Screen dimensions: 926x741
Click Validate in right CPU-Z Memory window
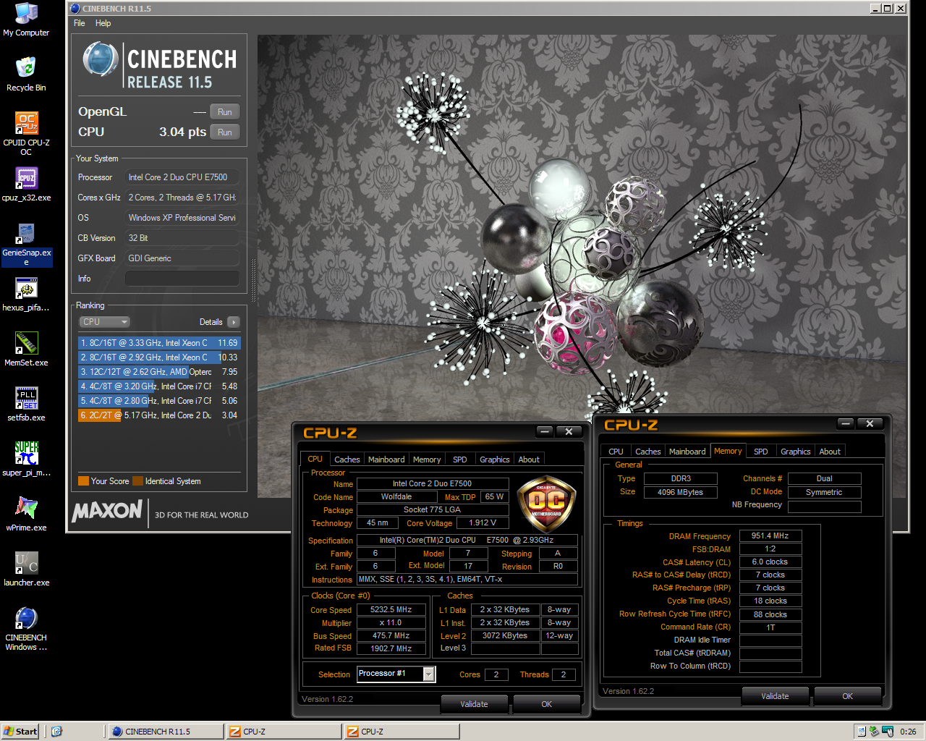pyautogui.click(x=776, y=695)
